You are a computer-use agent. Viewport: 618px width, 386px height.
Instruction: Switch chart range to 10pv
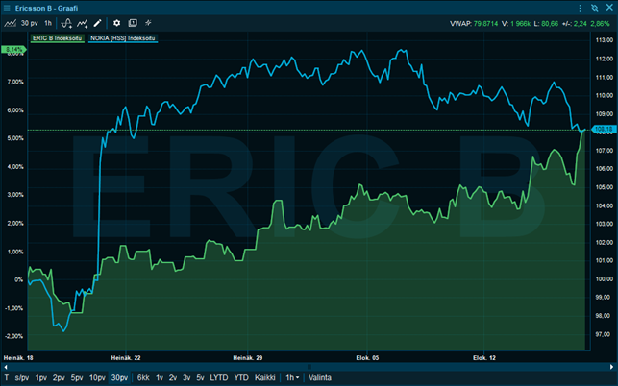tap(97, 377)
